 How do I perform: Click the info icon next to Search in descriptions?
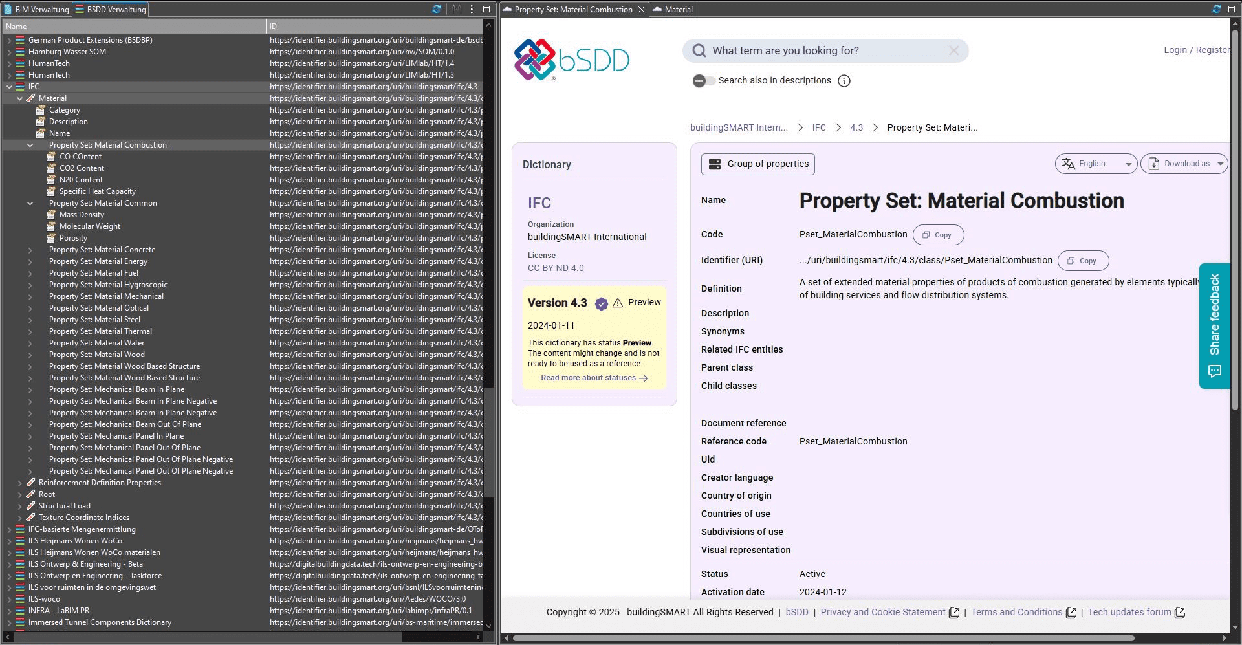pyautogui.click(x=844, y=81)
